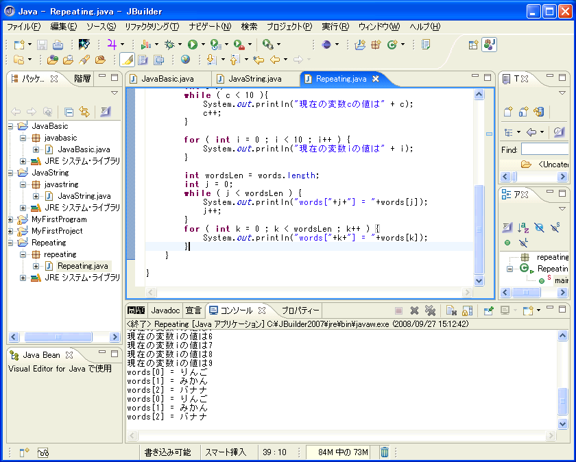Click the Print icon in the toolbar
The image size is (576, 462).
(58, 45)
